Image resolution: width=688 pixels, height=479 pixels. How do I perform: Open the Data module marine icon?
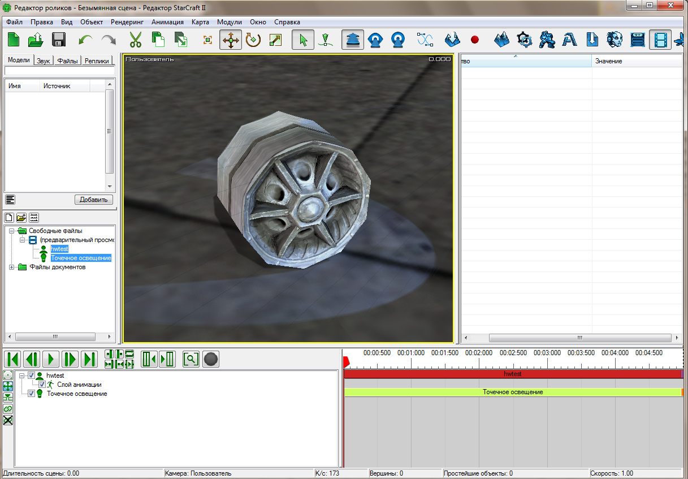tap(547, 40)
